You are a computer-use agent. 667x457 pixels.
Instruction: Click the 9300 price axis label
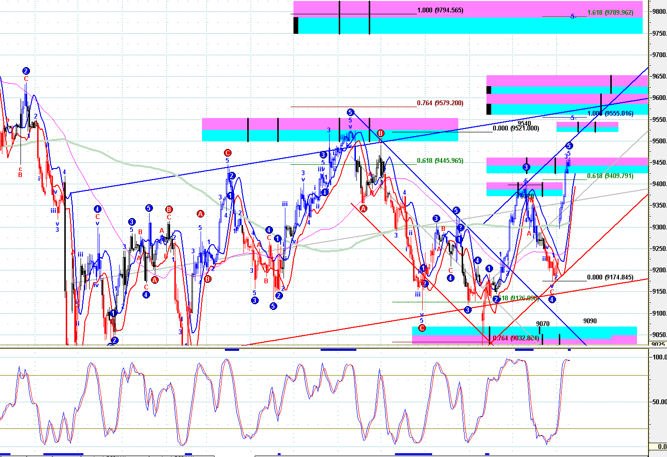pos(659,227)
